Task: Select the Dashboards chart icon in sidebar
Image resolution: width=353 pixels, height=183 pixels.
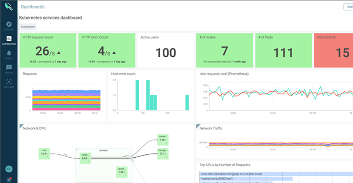Action: point(9,39)
